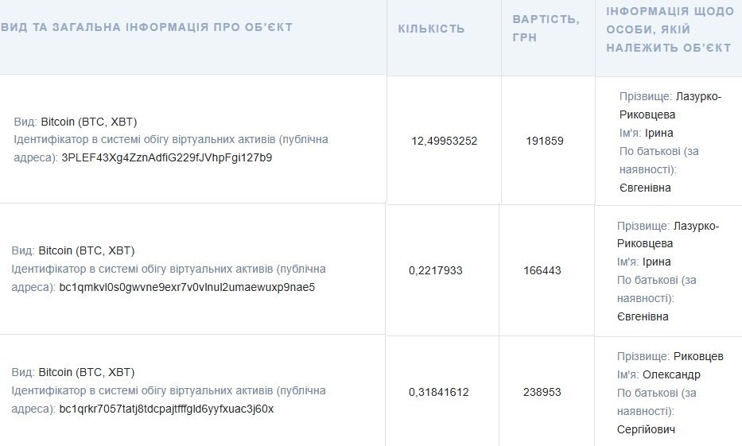
Task: Select the address 3PLEF43Xg4ZznAdfiG229fJVhpFgi127b9
Action: tap(167, 157)
